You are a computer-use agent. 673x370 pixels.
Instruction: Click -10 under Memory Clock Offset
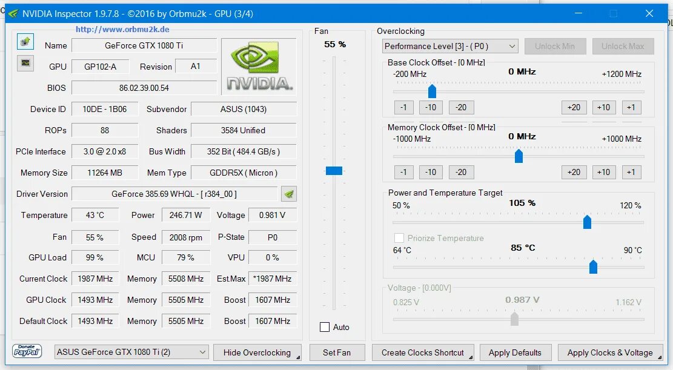pos(431,172)
